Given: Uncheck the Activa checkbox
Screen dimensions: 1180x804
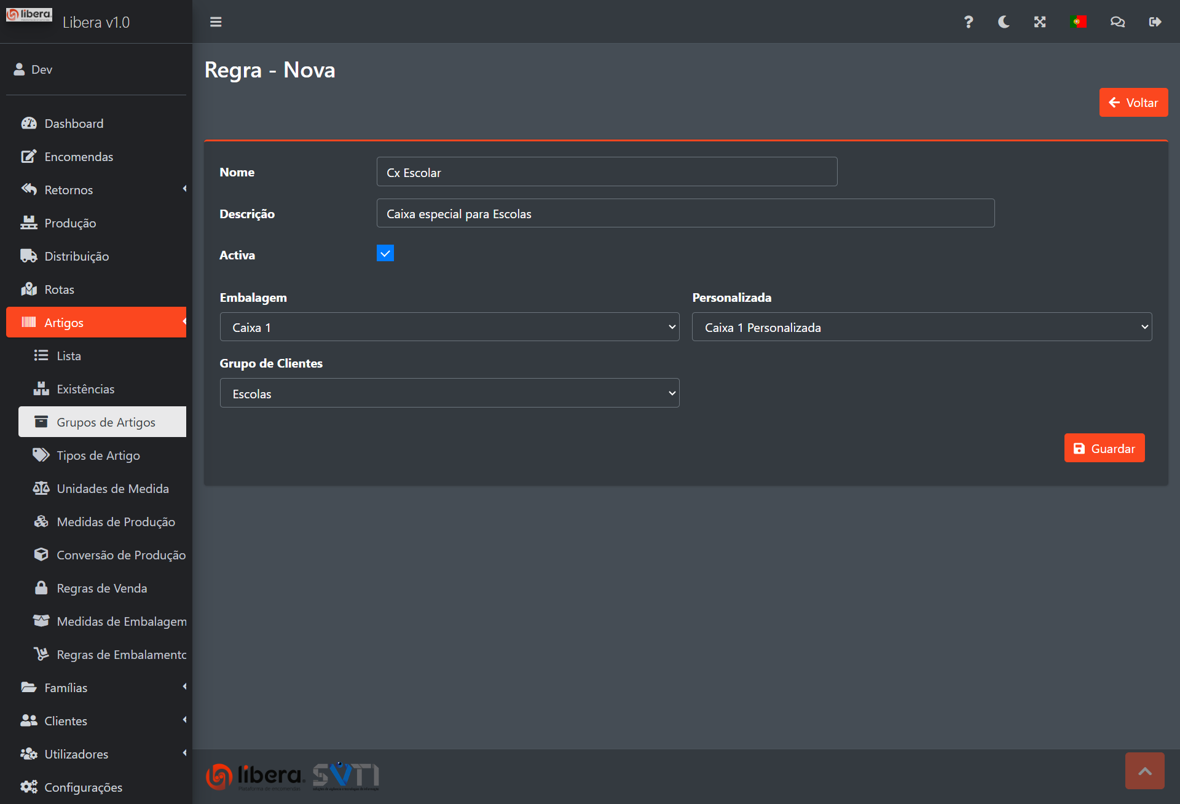Looking at the screenshot, I should [x=385, y=253].
